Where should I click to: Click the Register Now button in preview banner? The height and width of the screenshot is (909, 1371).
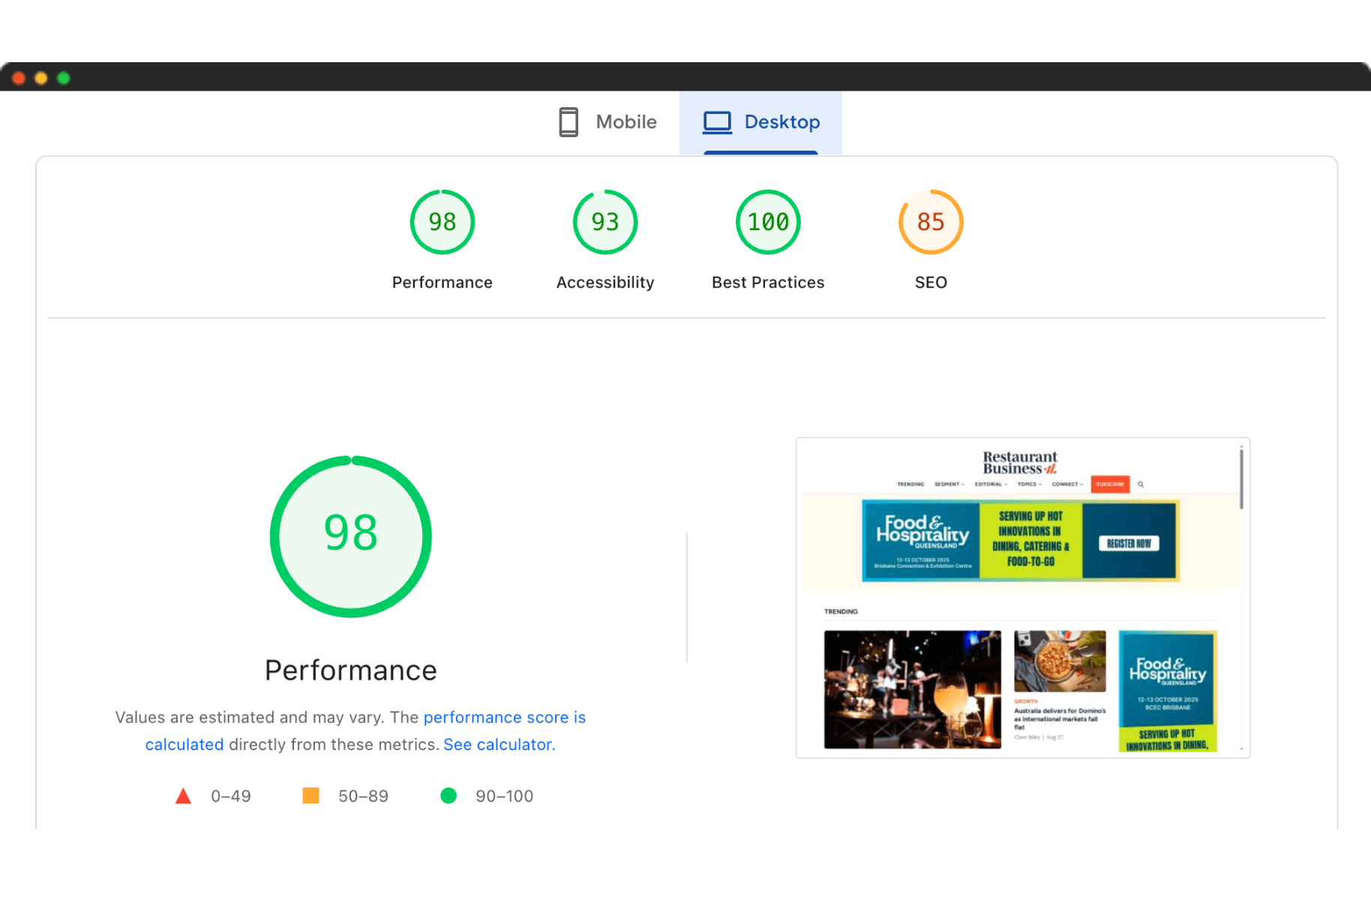1129,543
